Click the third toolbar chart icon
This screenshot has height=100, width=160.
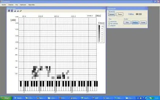click(x=15, y=11)
